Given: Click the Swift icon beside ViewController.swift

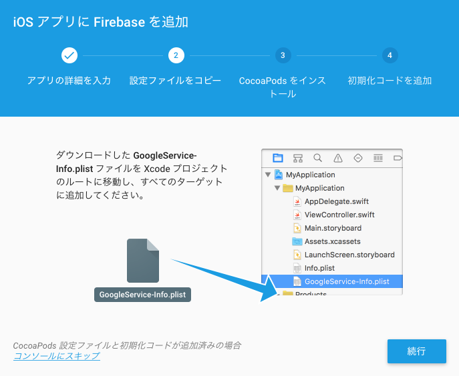Looking at the screenshot, I should (x=297, y=215).
